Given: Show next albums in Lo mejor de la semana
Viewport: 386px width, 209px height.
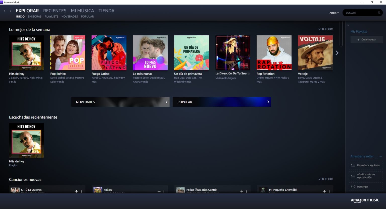Looking at the screenshot, I should (337, 53).
